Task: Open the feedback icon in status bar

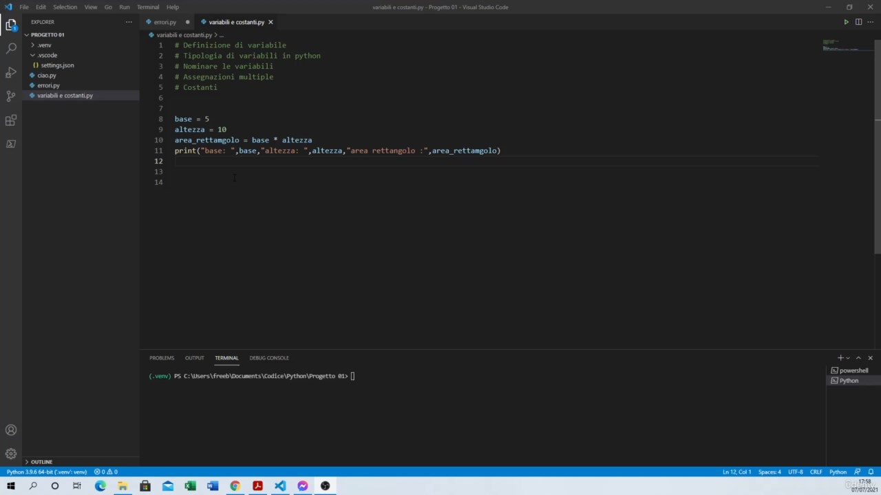Action: 858,472
